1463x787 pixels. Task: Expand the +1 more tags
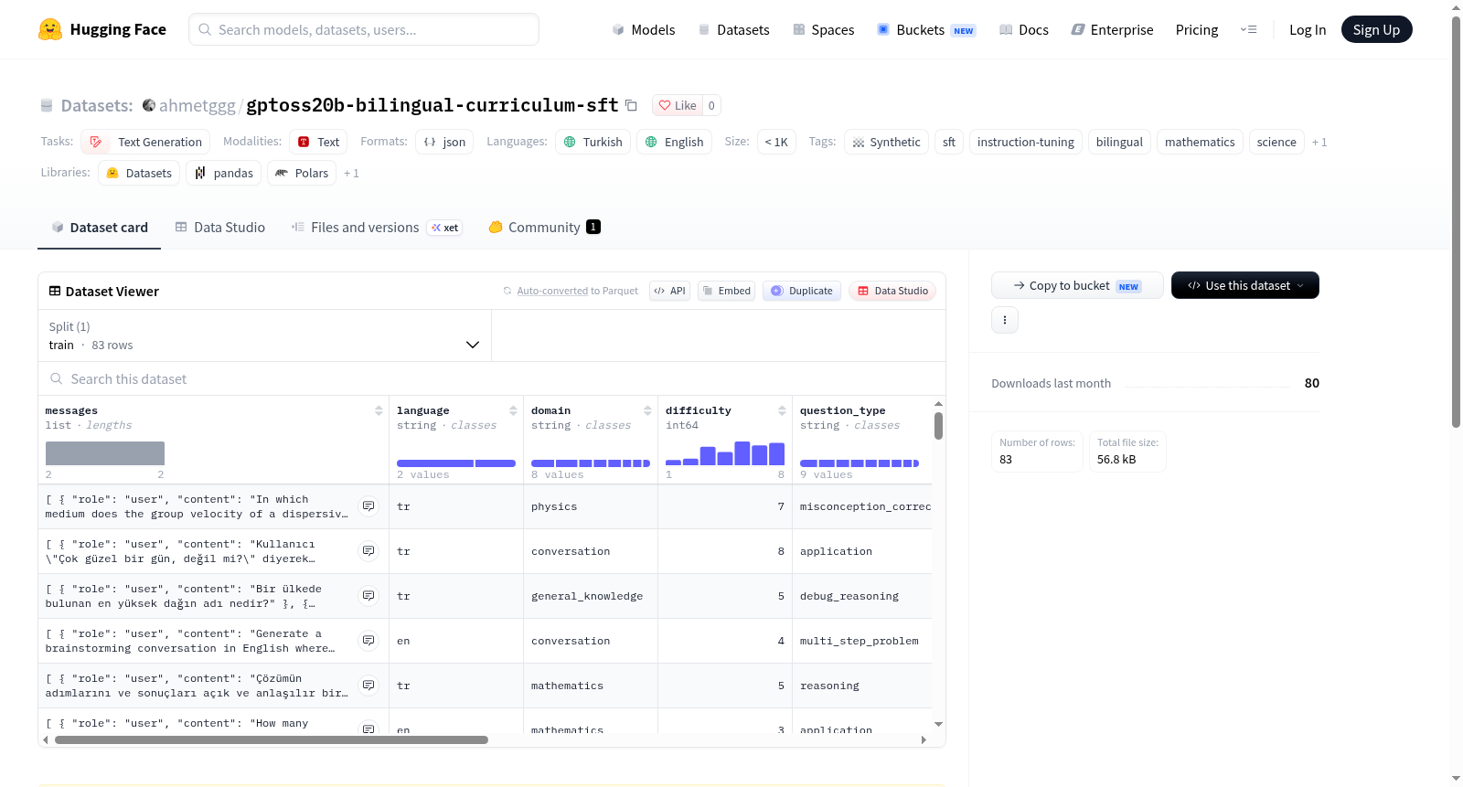[x=1319, y=143]
